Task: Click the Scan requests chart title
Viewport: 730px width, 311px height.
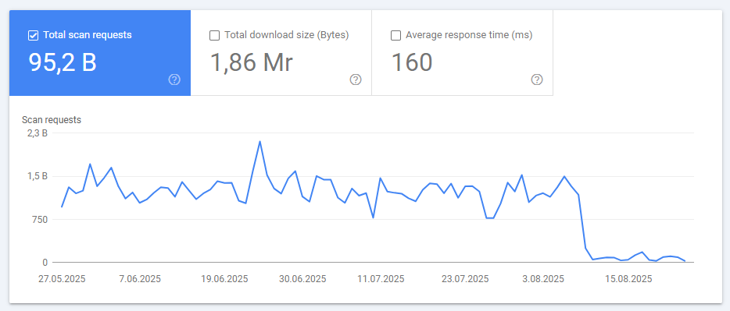Action: (x=52, y=120)
